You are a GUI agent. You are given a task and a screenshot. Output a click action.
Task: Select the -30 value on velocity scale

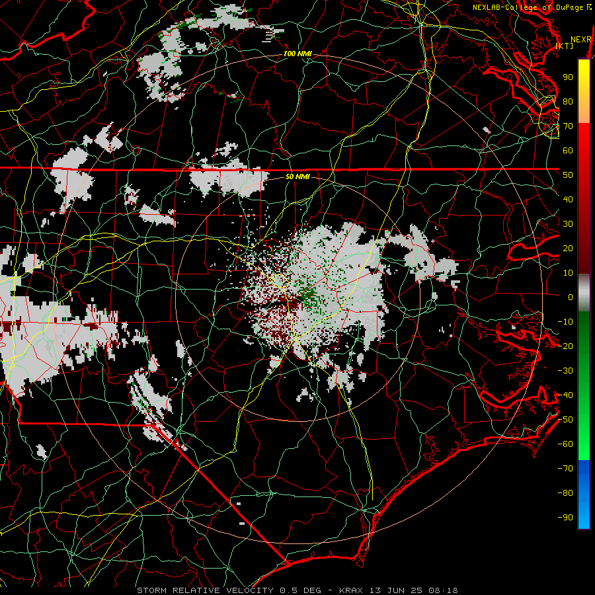(x=565, y=371)
